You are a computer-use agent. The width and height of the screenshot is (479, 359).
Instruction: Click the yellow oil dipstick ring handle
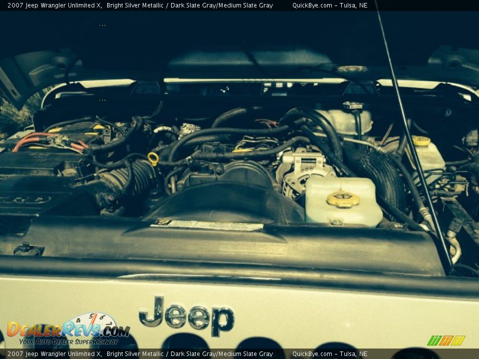pos(153,159)
